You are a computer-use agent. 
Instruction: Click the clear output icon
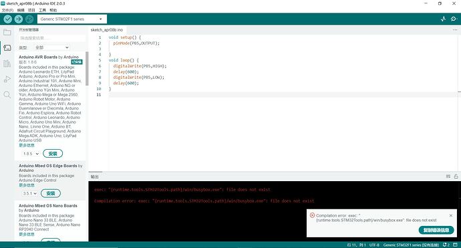[448, 176]
